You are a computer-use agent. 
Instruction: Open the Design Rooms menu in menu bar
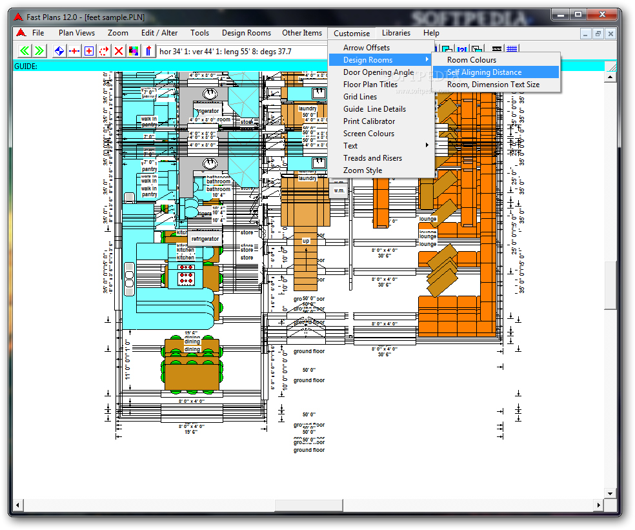click(247, 33)
